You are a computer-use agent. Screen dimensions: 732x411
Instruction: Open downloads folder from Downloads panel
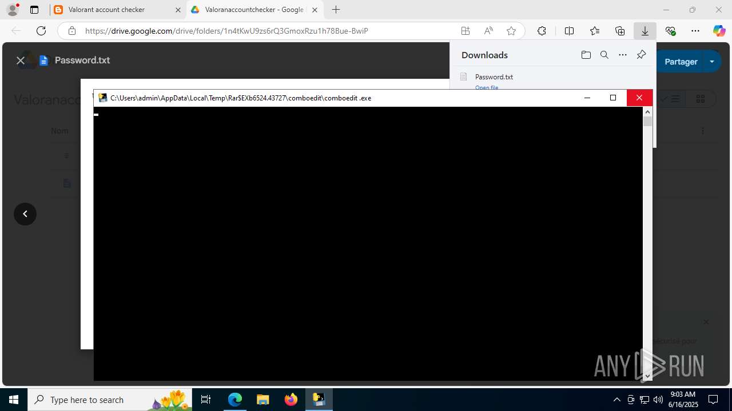586,55
